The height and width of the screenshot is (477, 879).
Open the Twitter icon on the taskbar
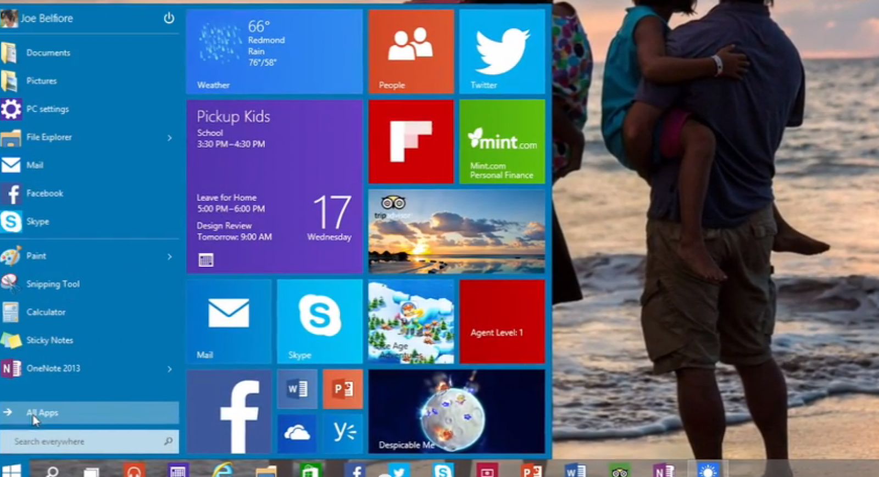coord(399,471)
